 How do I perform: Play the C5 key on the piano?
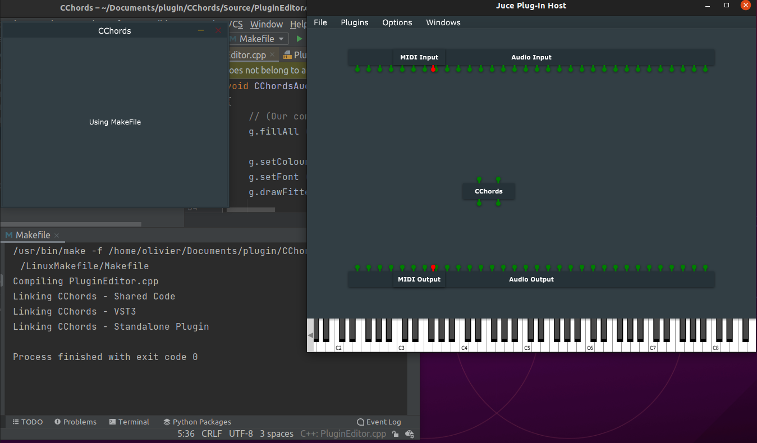pos(527,347)
